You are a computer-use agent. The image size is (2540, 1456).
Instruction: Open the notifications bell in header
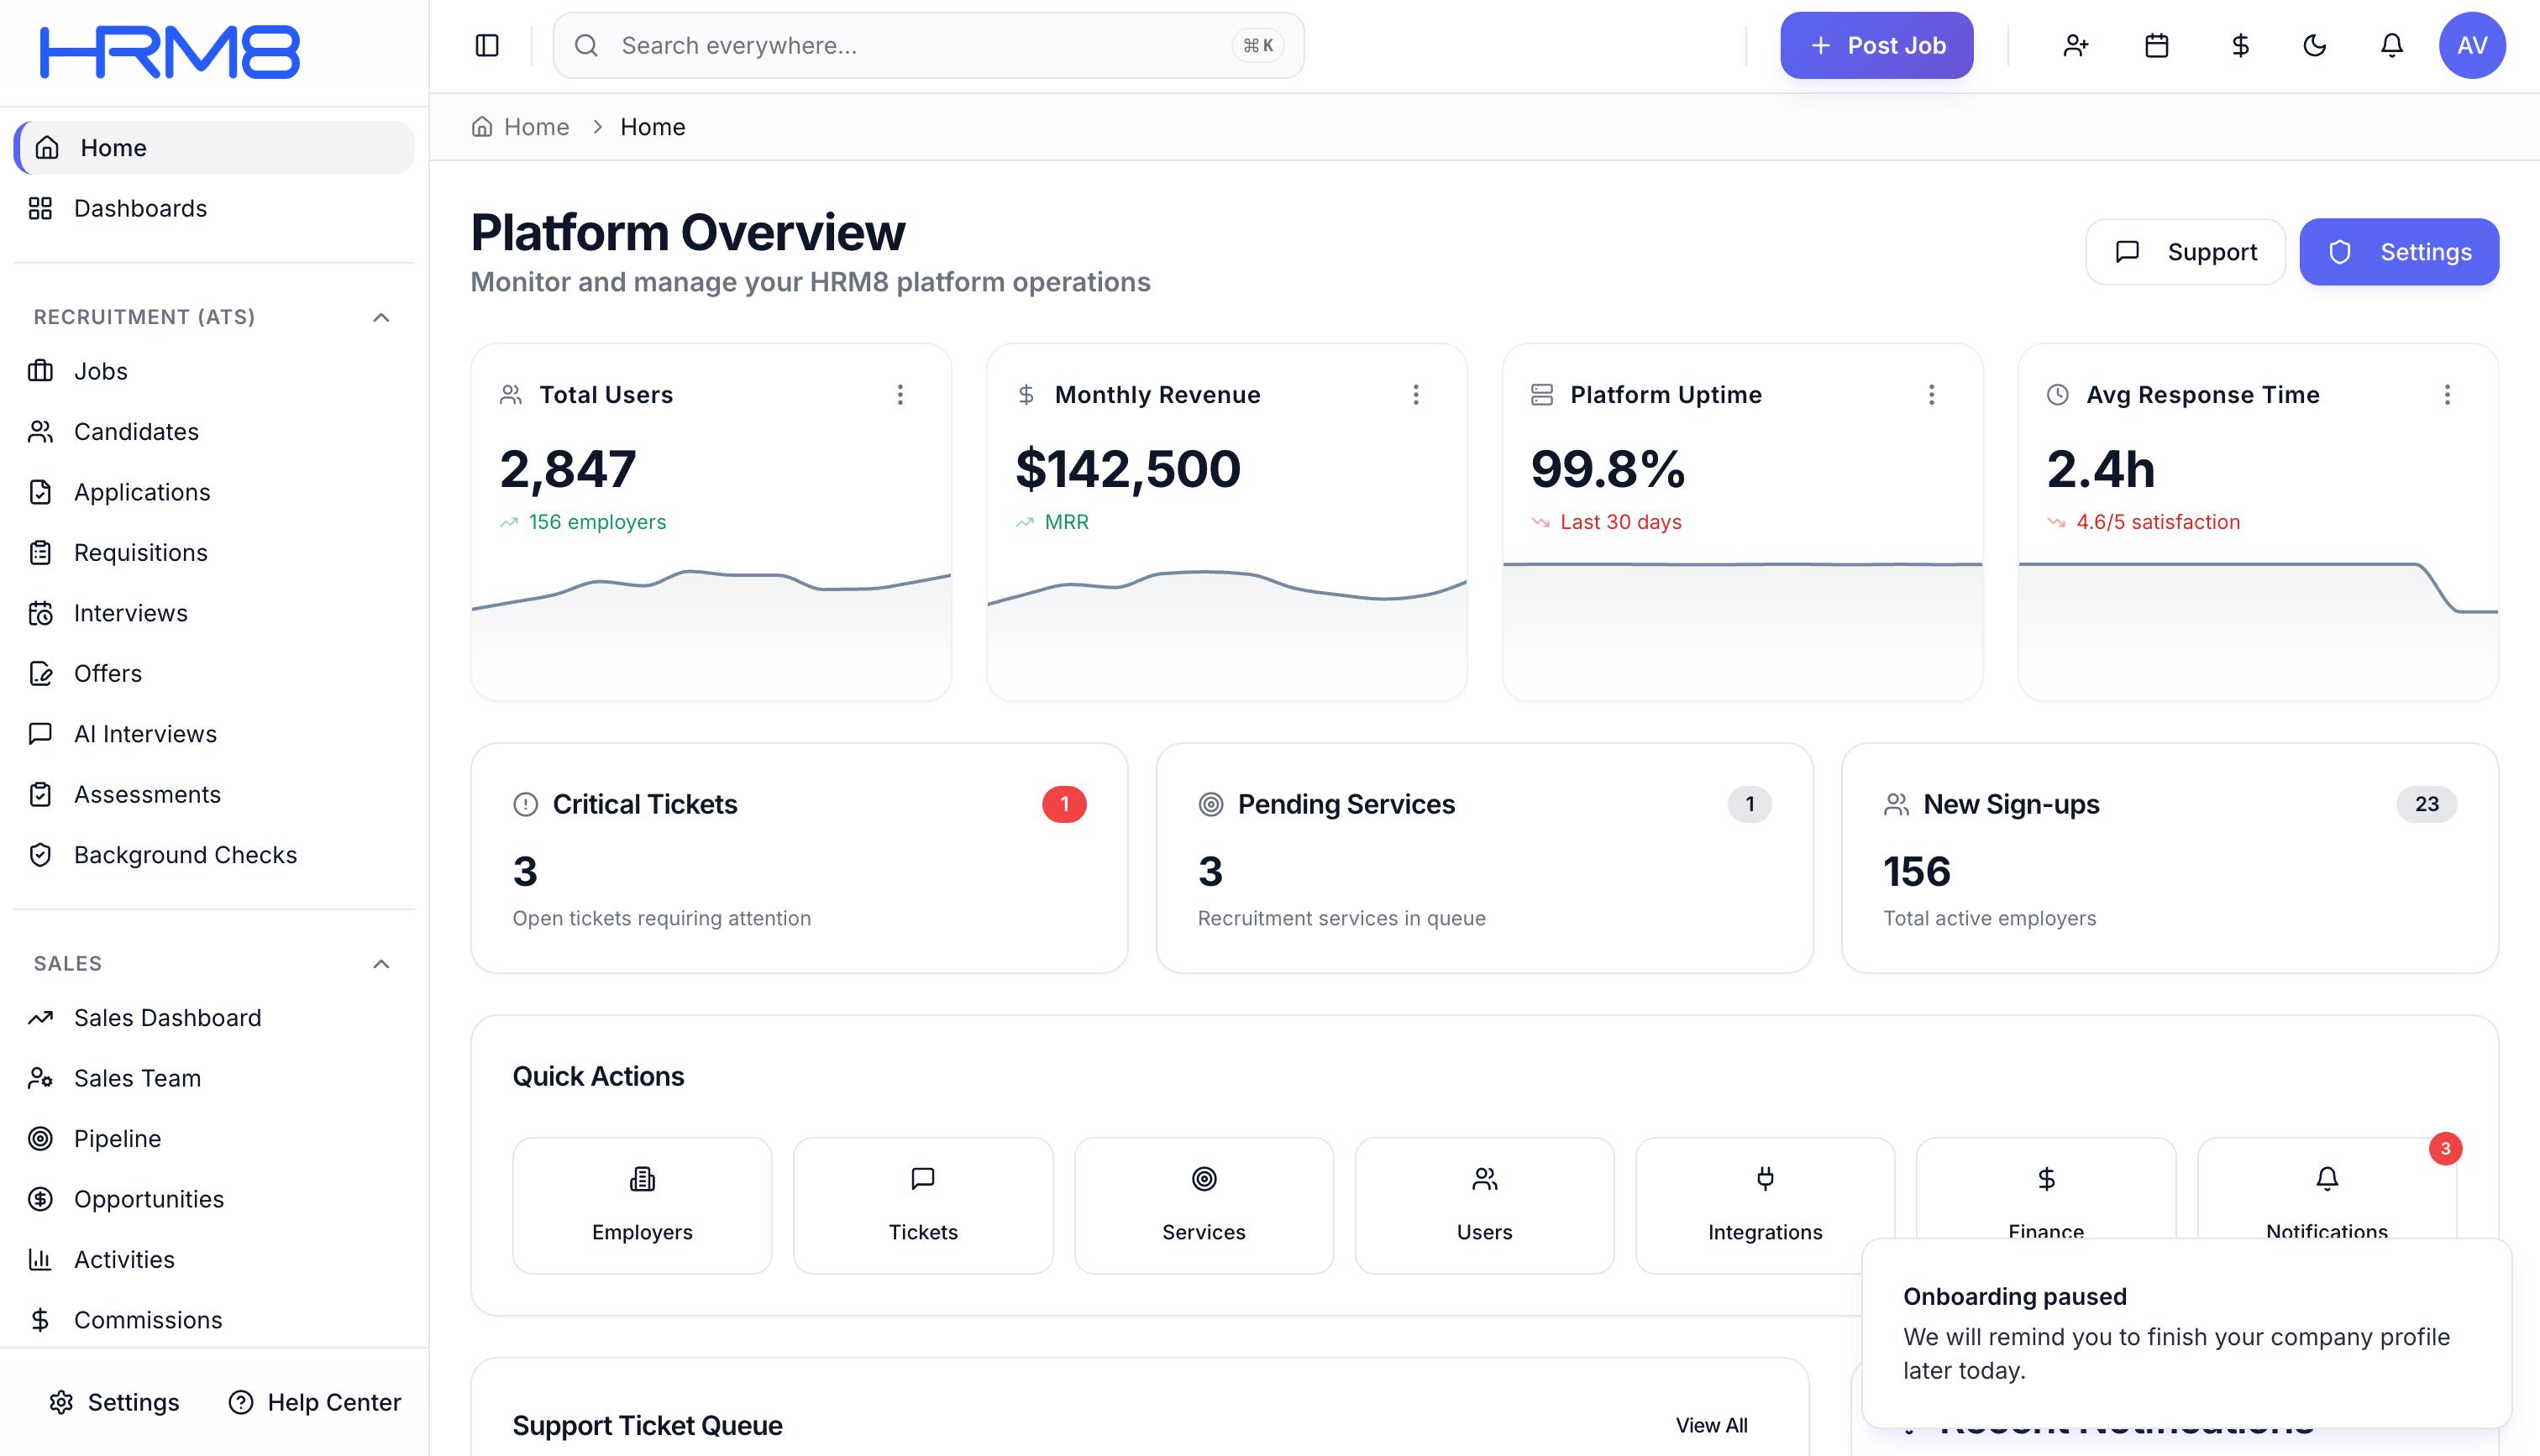(2391, 45)
